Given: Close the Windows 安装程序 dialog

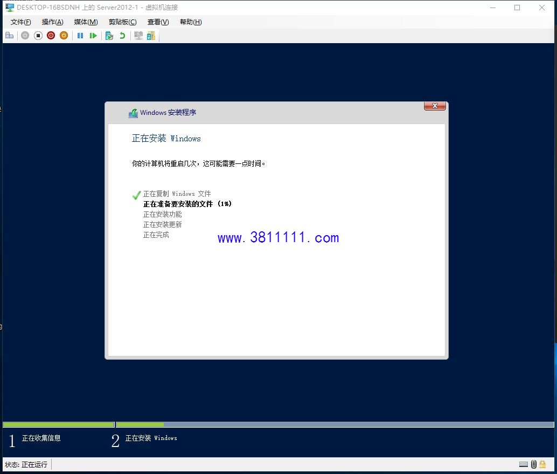Looking at the screenshot, I should click(435, 106).
